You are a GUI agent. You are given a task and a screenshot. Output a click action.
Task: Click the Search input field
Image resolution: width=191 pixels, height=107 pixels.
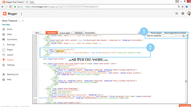tap(165, 35)
